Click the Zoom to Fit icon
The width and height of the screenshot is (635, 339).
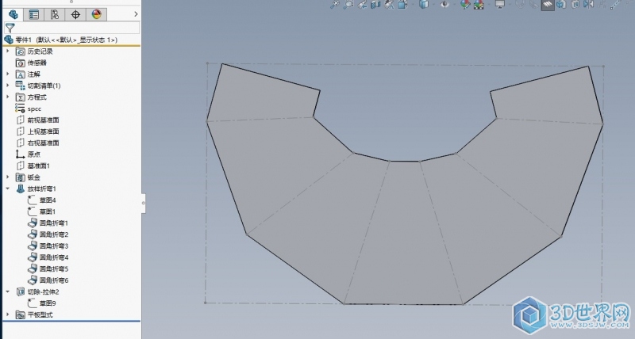[335, 5]
